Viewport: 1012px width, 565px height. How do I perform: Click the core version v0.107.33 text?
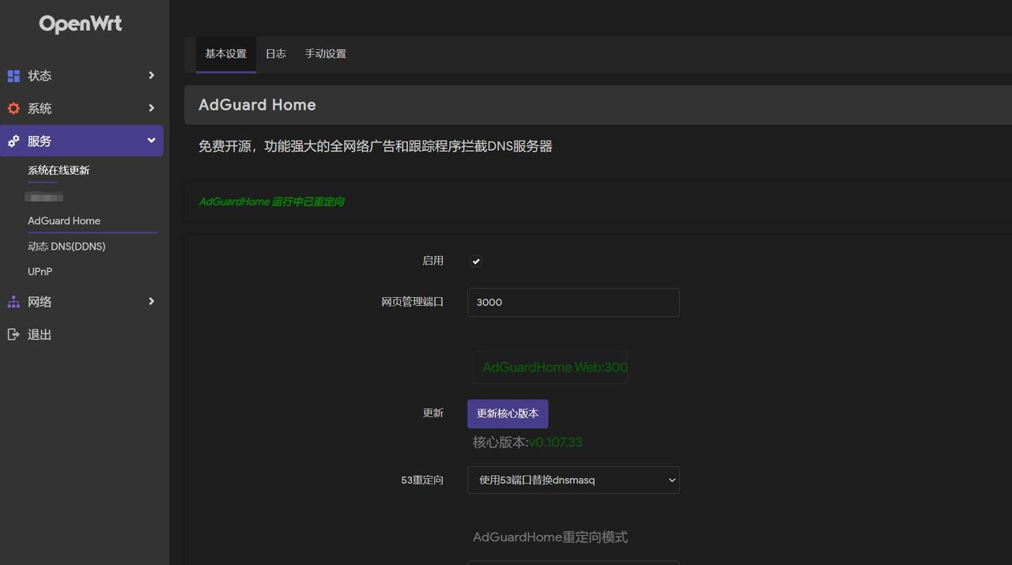tap(555, 443)
